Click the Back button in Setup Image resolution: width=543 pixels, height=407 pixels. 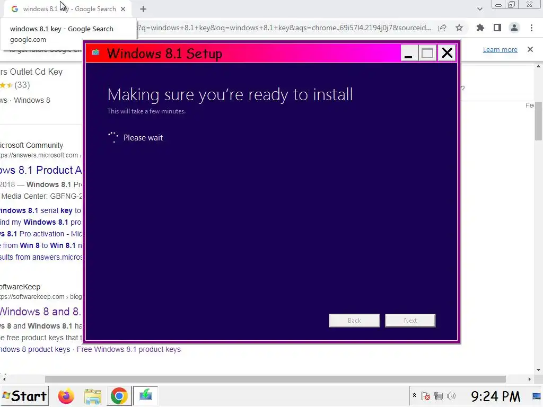point(354,321)
